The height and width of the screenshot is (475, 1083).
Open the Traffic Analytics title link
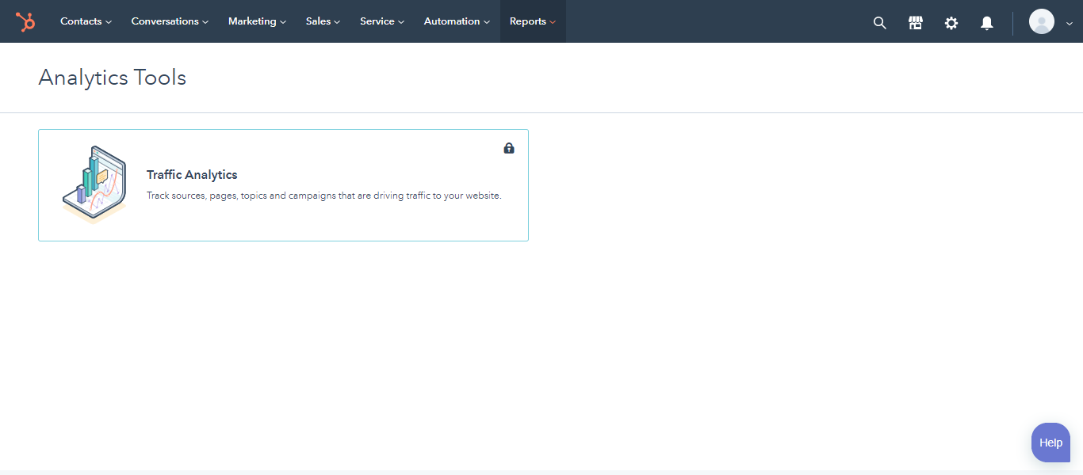point(192,175)
